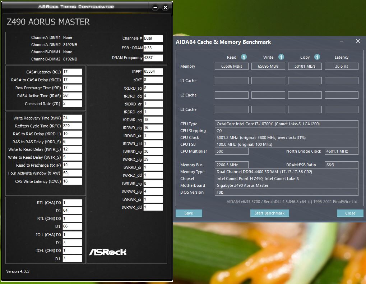Close AIDA64 window with the X icon
The height and width of the screenshot is (284, 366).
pos(358,41)
